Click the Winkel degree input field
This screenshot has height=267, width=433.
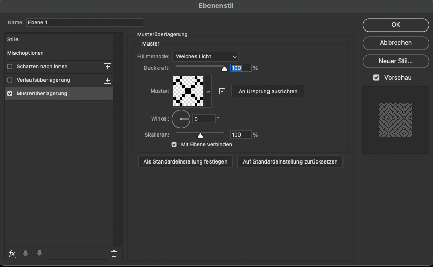click(204, 119)
